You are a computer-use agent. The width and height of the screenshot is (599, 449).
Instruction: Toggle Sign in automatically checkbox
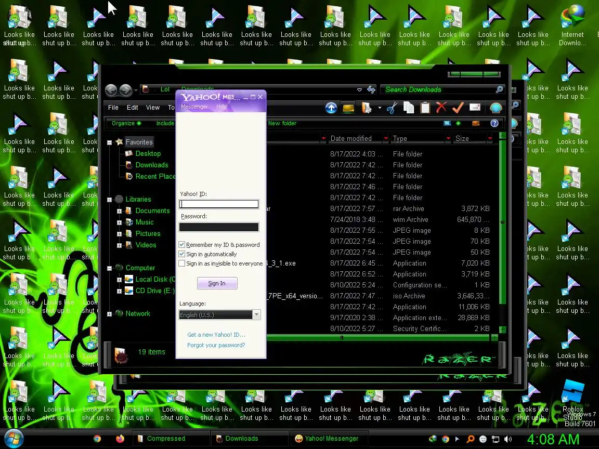click(182, 254)
